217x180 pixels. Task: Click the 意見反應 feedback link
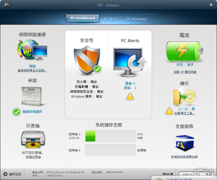pyautogui.click(x=168, y=174)
